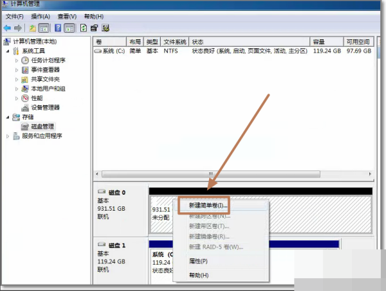Image resolution: width=386 pixels, height=291 pixels.
Task: Click the volume list right scroll arrow
Action: 370,174
